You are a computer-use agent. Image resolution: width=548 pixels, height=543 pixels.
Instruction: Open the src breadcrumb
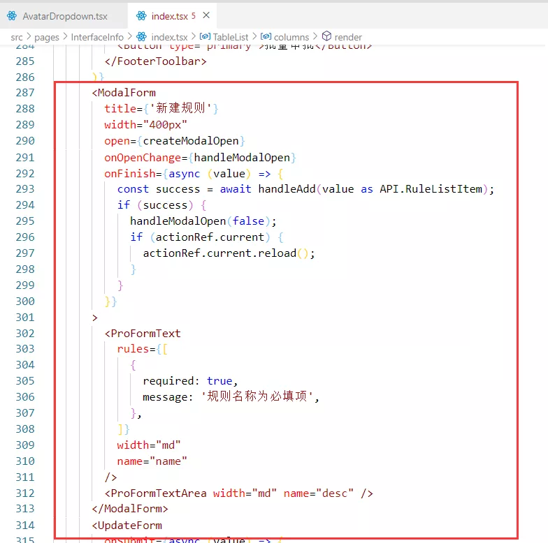pyautogui.click(x=17, y=37)
